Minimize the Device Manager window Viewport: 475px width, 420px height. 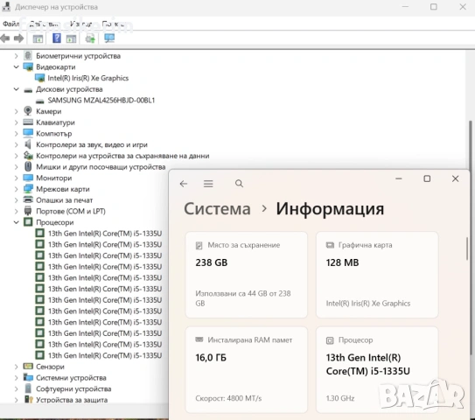click(405, 7)
